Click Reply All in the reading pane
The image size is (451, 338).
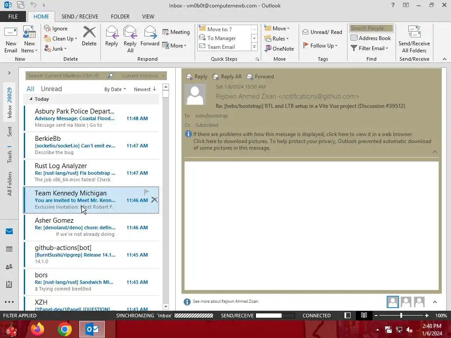pyautogui.click(x=227, y=77)
